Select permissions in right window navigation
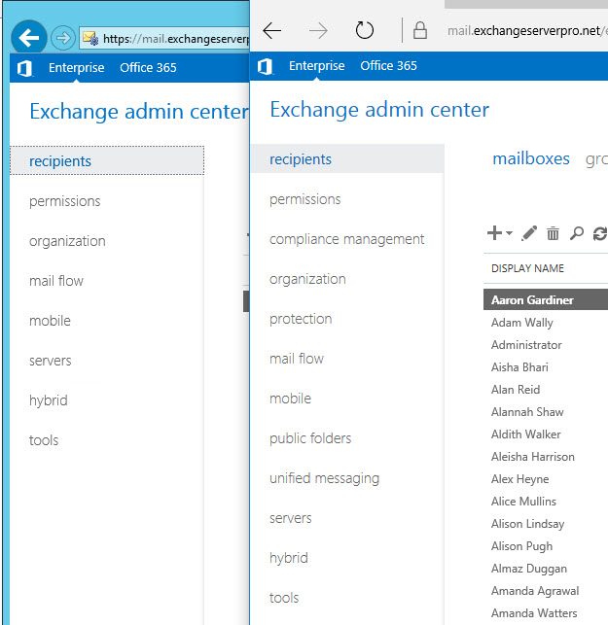 click(304, 199)
